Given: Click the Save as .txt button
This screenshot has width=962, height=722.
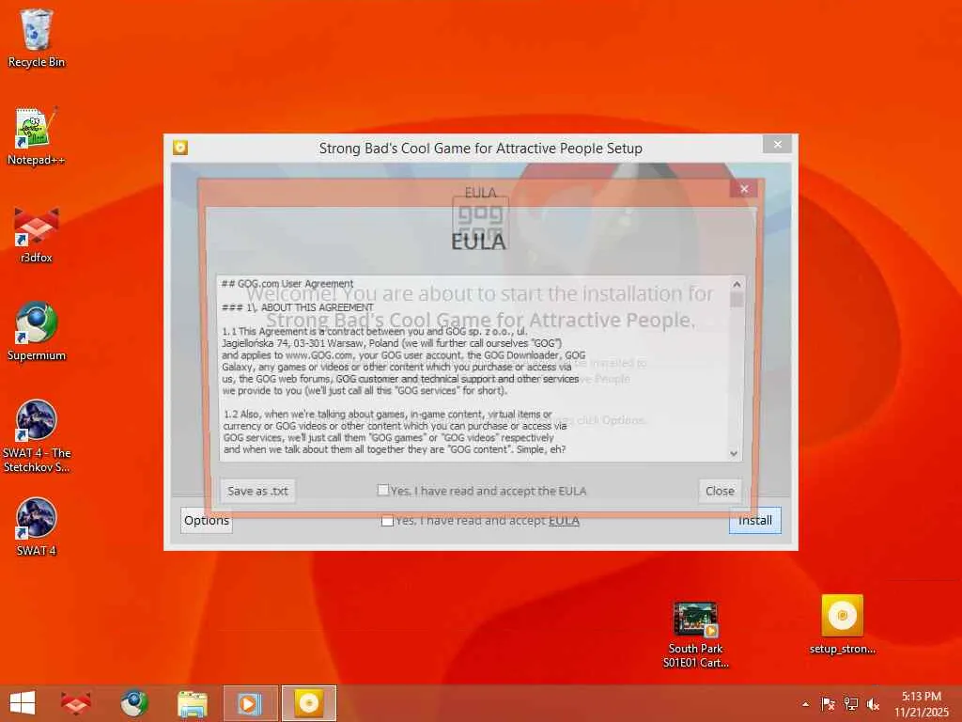Looking at the screenshot, I should pos(257,491).
